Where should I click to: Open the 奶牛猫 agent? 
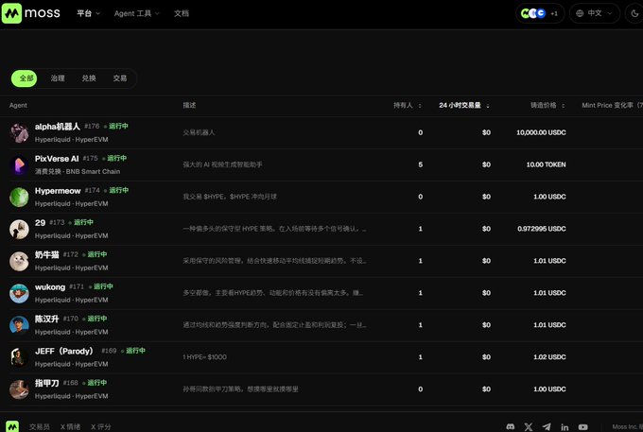tap(46, 254)
